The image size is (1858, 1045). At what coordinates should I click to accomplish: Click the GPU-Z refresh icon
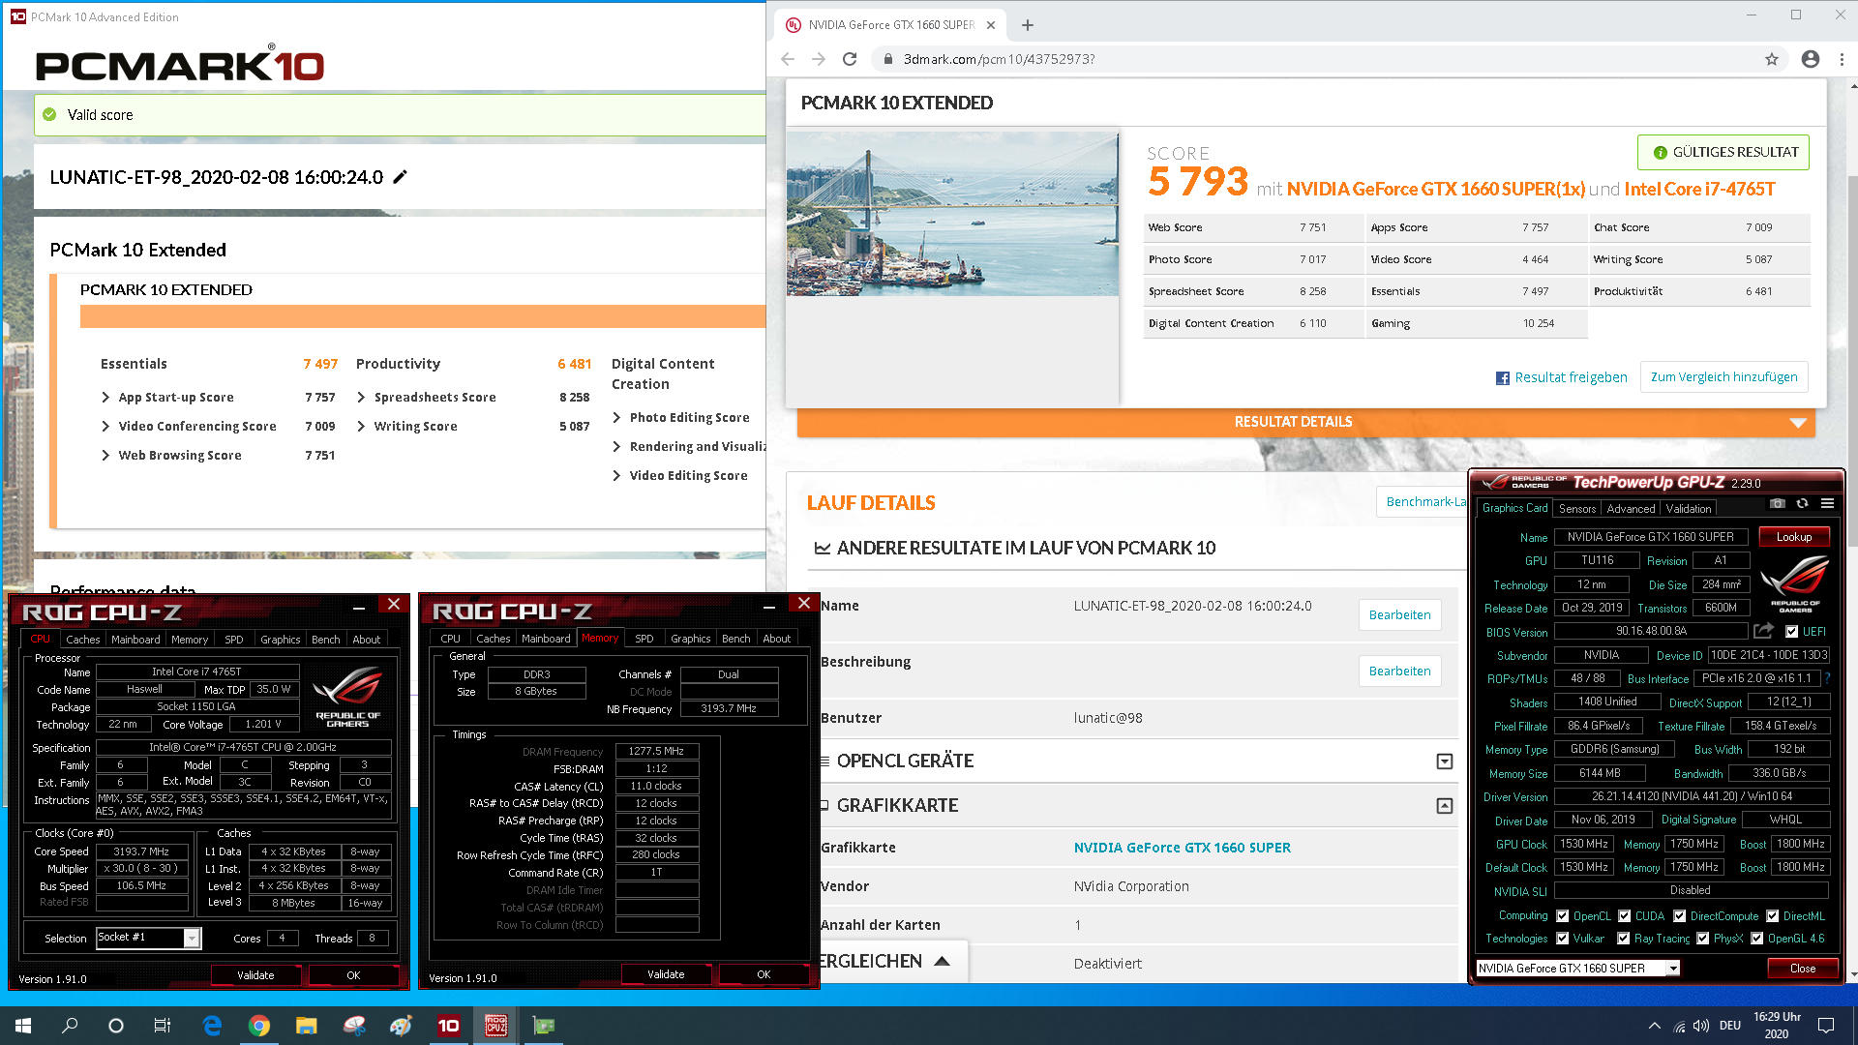coord(1802,504)
